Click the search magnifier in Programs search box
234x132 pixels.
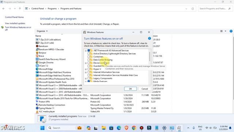(x=230, y=9)
